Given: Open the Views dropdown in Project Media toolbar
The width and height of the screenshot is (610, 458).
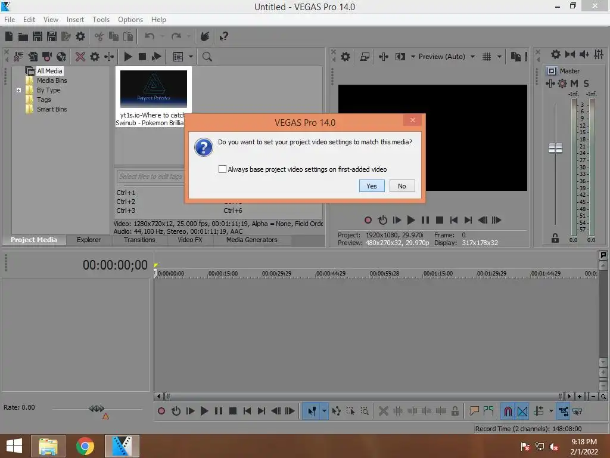Looking at the screenshot, I should tap(191, 57).
